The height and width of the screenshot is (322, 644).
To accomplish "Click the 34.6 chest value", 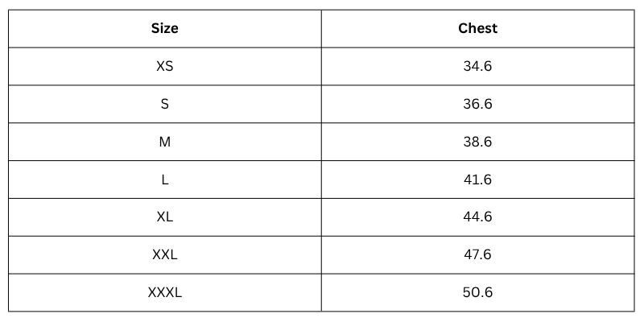I will 477,66.
